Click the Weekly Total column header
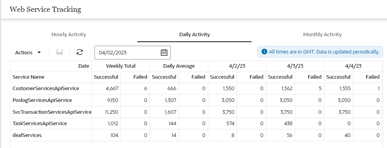Screen dimensions: 387x148 (121, 66)
